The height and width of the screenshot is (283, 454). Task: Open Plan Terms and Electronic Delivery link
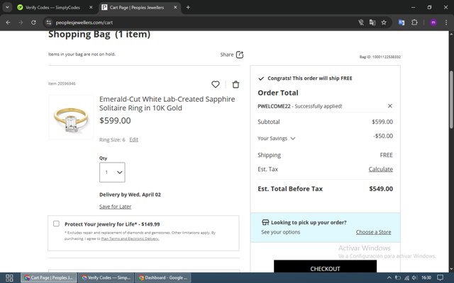[x=130, y=239]
